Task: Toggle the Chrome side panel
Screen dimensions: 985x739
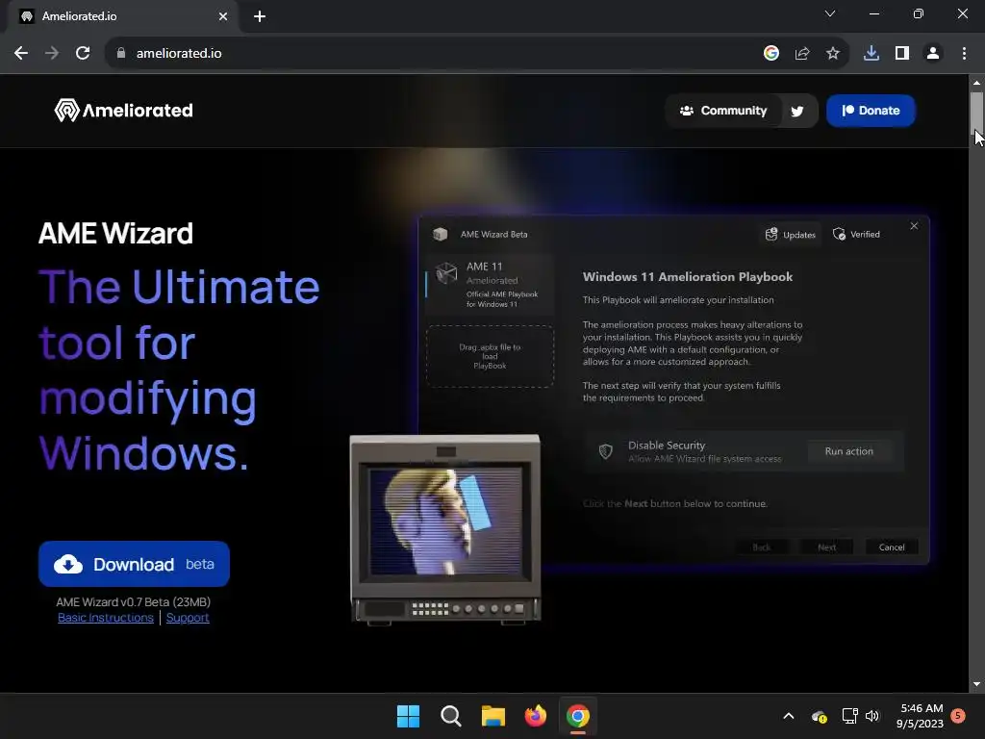Action: pos(902,54)
